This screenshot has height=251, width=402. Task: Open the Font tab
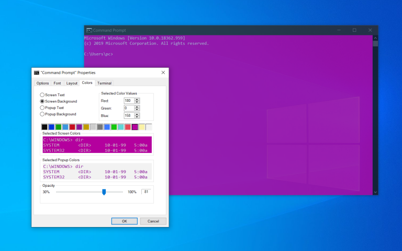coord(57,83)
